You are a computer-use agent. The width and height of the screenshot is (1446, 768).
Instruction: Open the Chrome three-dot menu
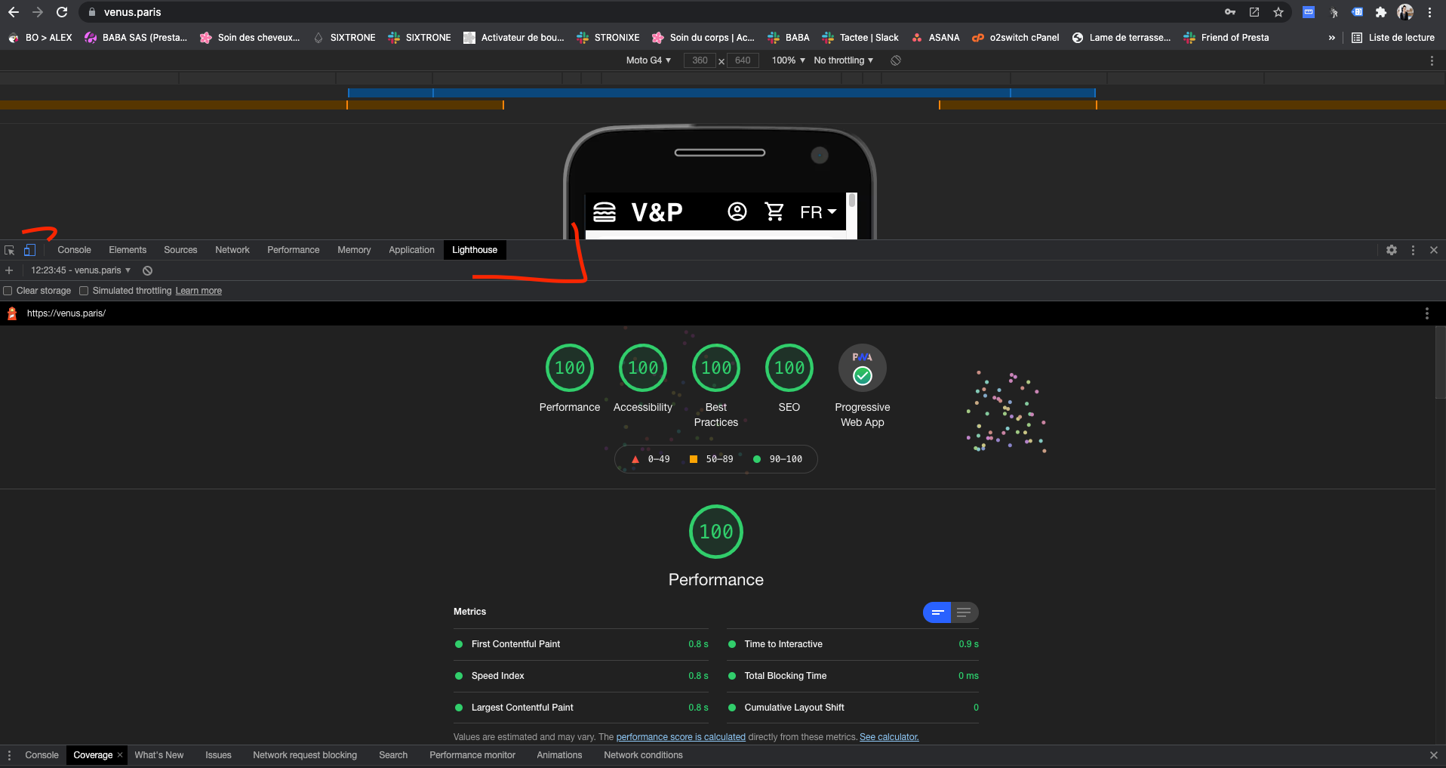(1429, 12)
